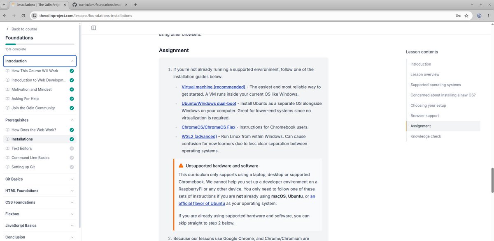Jump to Knowledge check section
Screen dimensions: 494x241
point(426,136)
